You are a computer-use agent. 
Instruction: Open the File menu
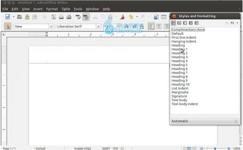coord(5,9)
